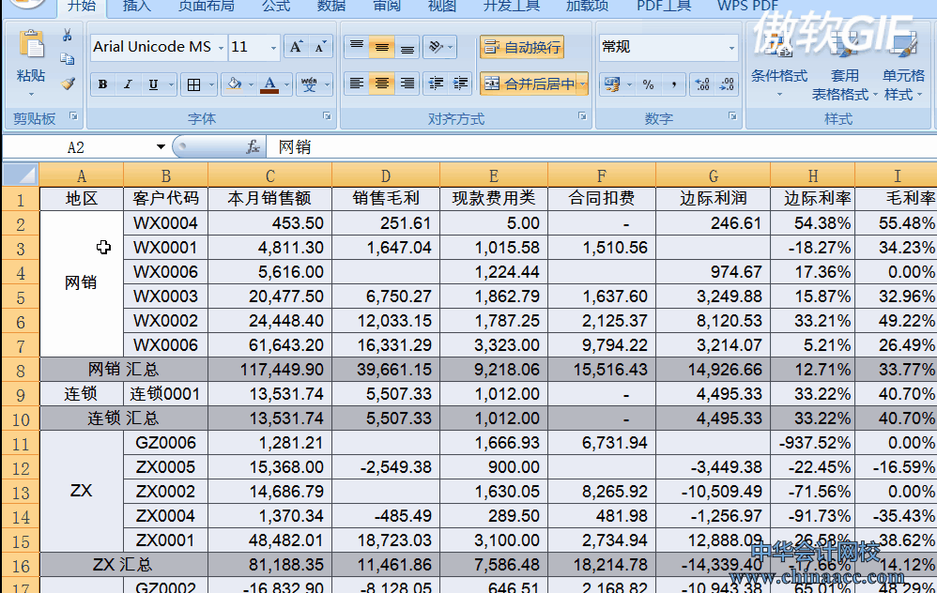Image resolution: width=937 pixels, height=593 pixels.
Task: Open the font name dropdown
Action: coord(221,47)
